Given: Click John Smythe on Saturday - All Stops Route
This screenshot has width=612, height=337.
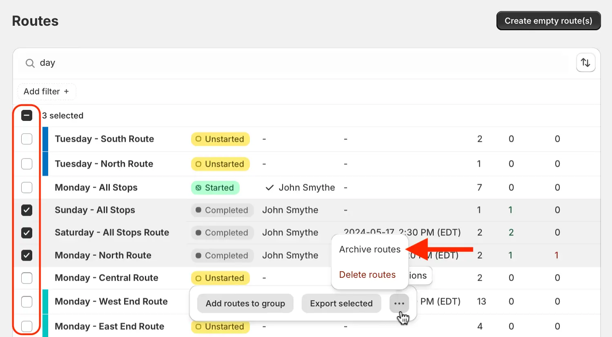Looking at the screenshot, I should tap(290, 232).
